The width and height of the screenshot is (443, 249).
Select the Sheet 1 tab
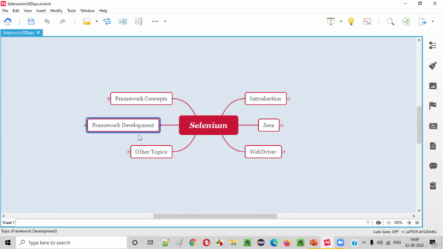(x=8, y=223)
